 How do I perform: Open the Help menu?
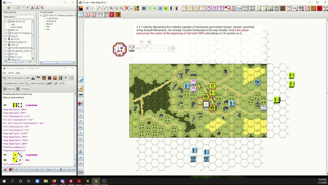coord(18,73)
